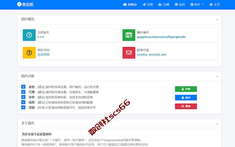Click the green 恢复 restore button
The height and width of the screenshot is (147, 235).
coord(186,89)
